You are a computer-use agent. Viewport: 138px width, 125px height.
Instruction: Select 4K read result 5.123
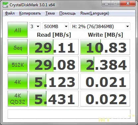(x=54, y=81)
